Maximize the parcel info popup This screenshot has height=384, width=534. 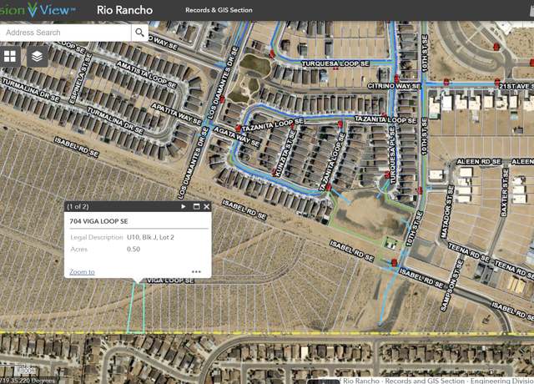pos(196,206)
